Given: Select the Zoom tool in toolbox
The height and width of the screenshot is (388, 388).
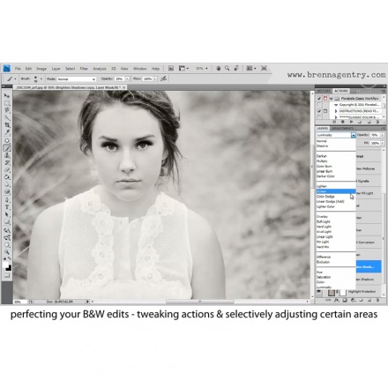Looking at the screenshot, I should click(7, 252).
